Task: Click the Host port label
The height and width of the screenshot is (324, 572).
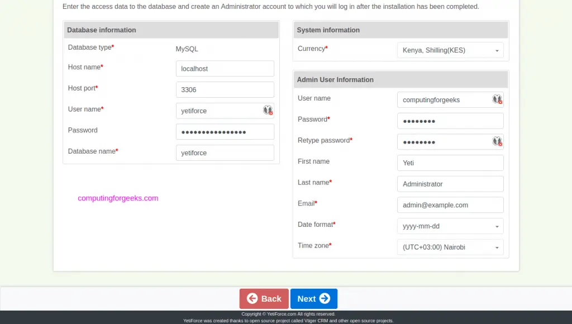Action: pyautogui.click(x=83, y=88)
